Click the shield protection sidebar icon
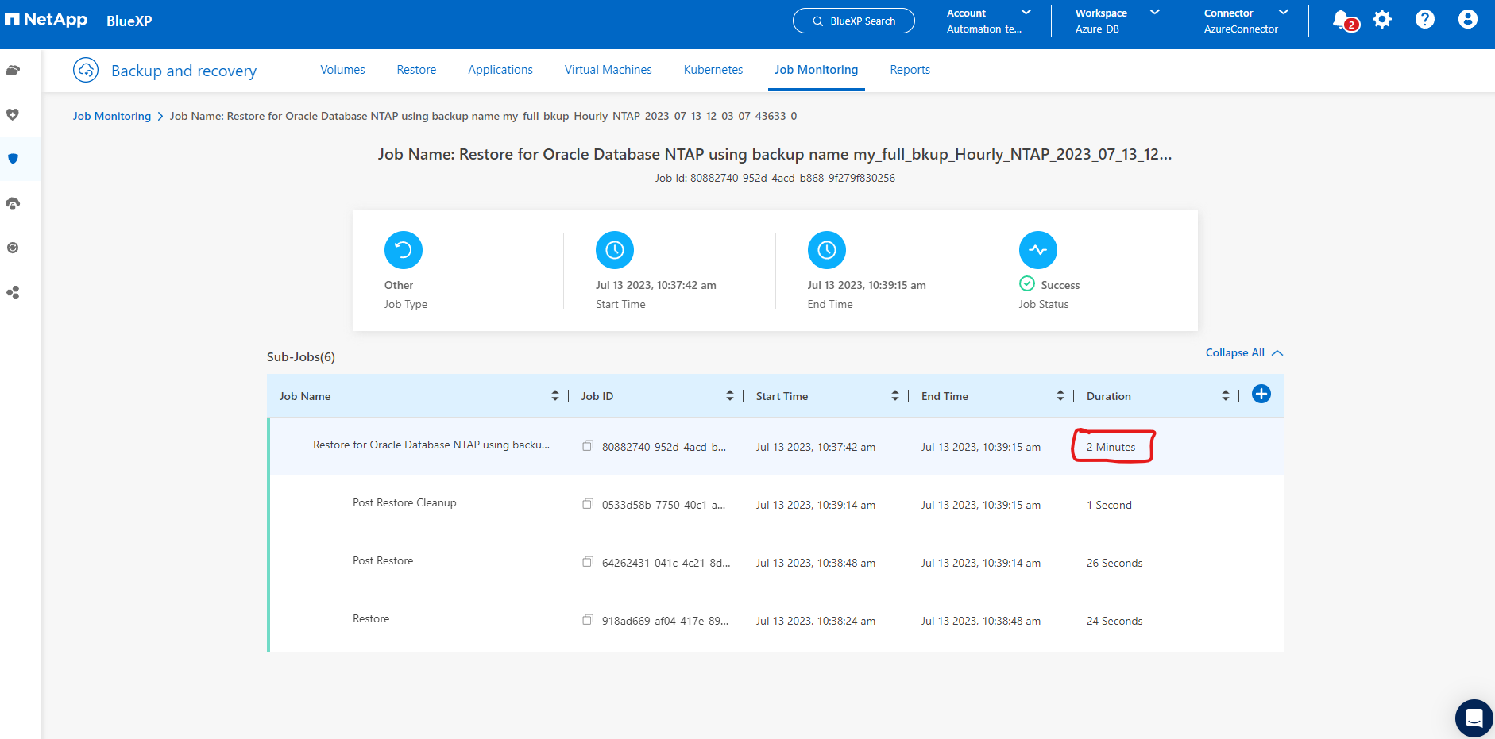Viewport: 1495px width, 739px height. 13,159
